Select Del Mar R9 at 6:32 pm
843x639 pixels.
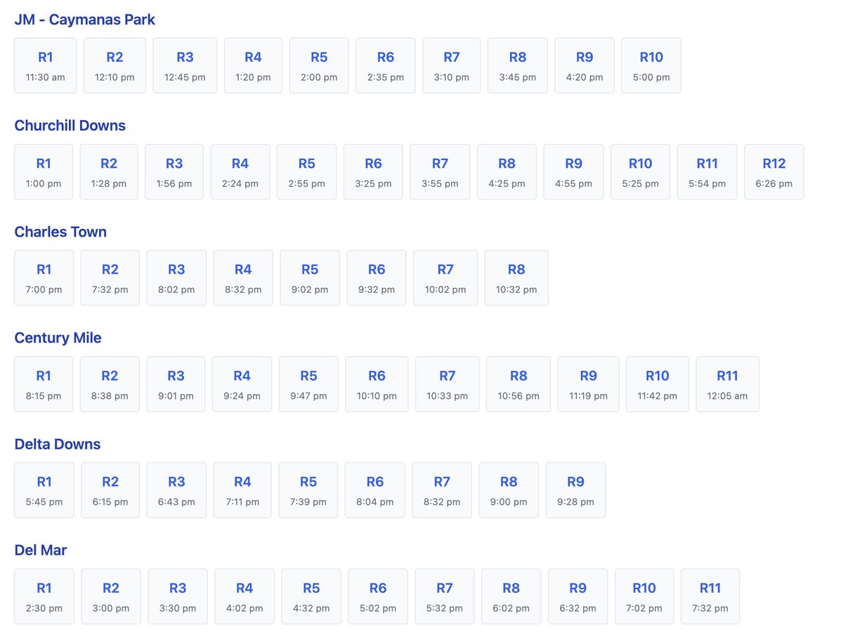point(578,596)
